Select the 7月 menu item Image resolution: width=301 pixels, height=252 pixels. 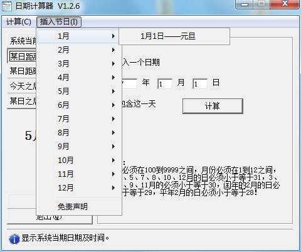coord(79,119)
